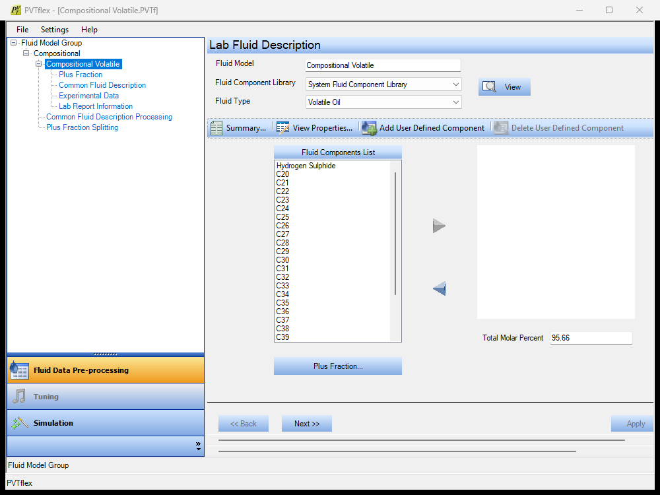This screenshot has width=660, height=495.
Task: Select C28 in the components list
Action: (282, 242)
